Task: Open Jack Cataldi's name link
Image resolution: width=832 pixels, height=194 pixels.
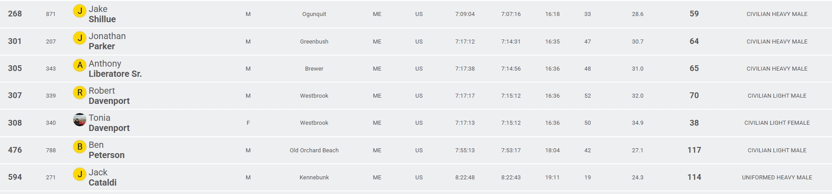Action: [x=102, y=178]
